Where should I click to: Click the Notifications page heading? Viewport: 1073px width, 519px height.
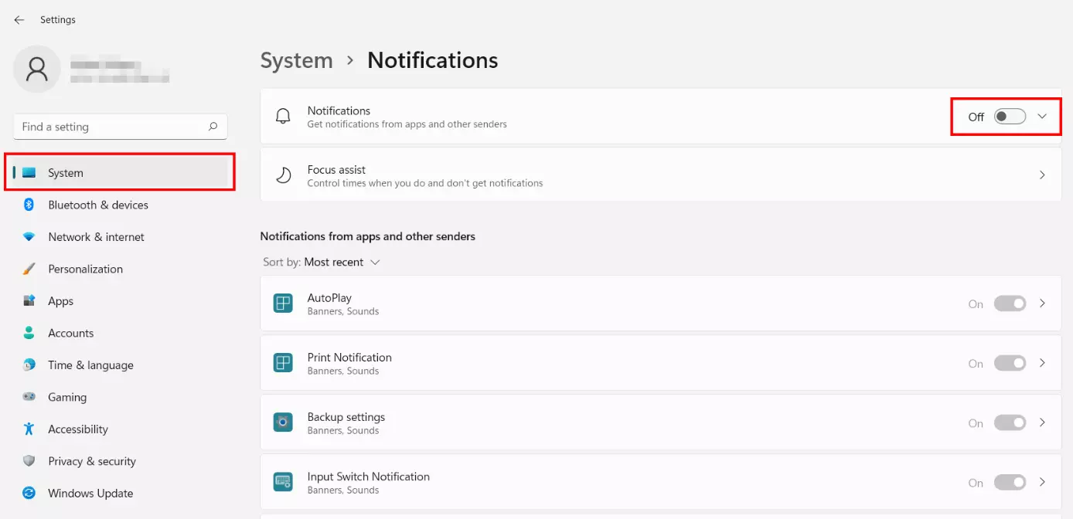(432, 60)
